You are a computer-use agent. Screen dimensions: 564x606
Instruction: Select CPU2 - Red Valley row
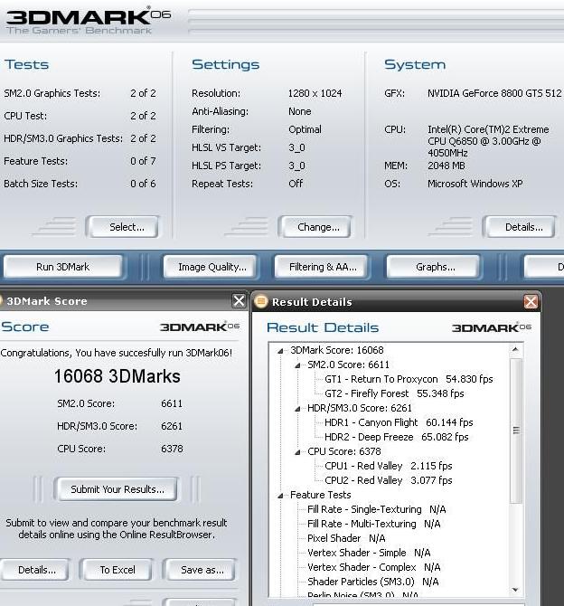coord(389,480)
